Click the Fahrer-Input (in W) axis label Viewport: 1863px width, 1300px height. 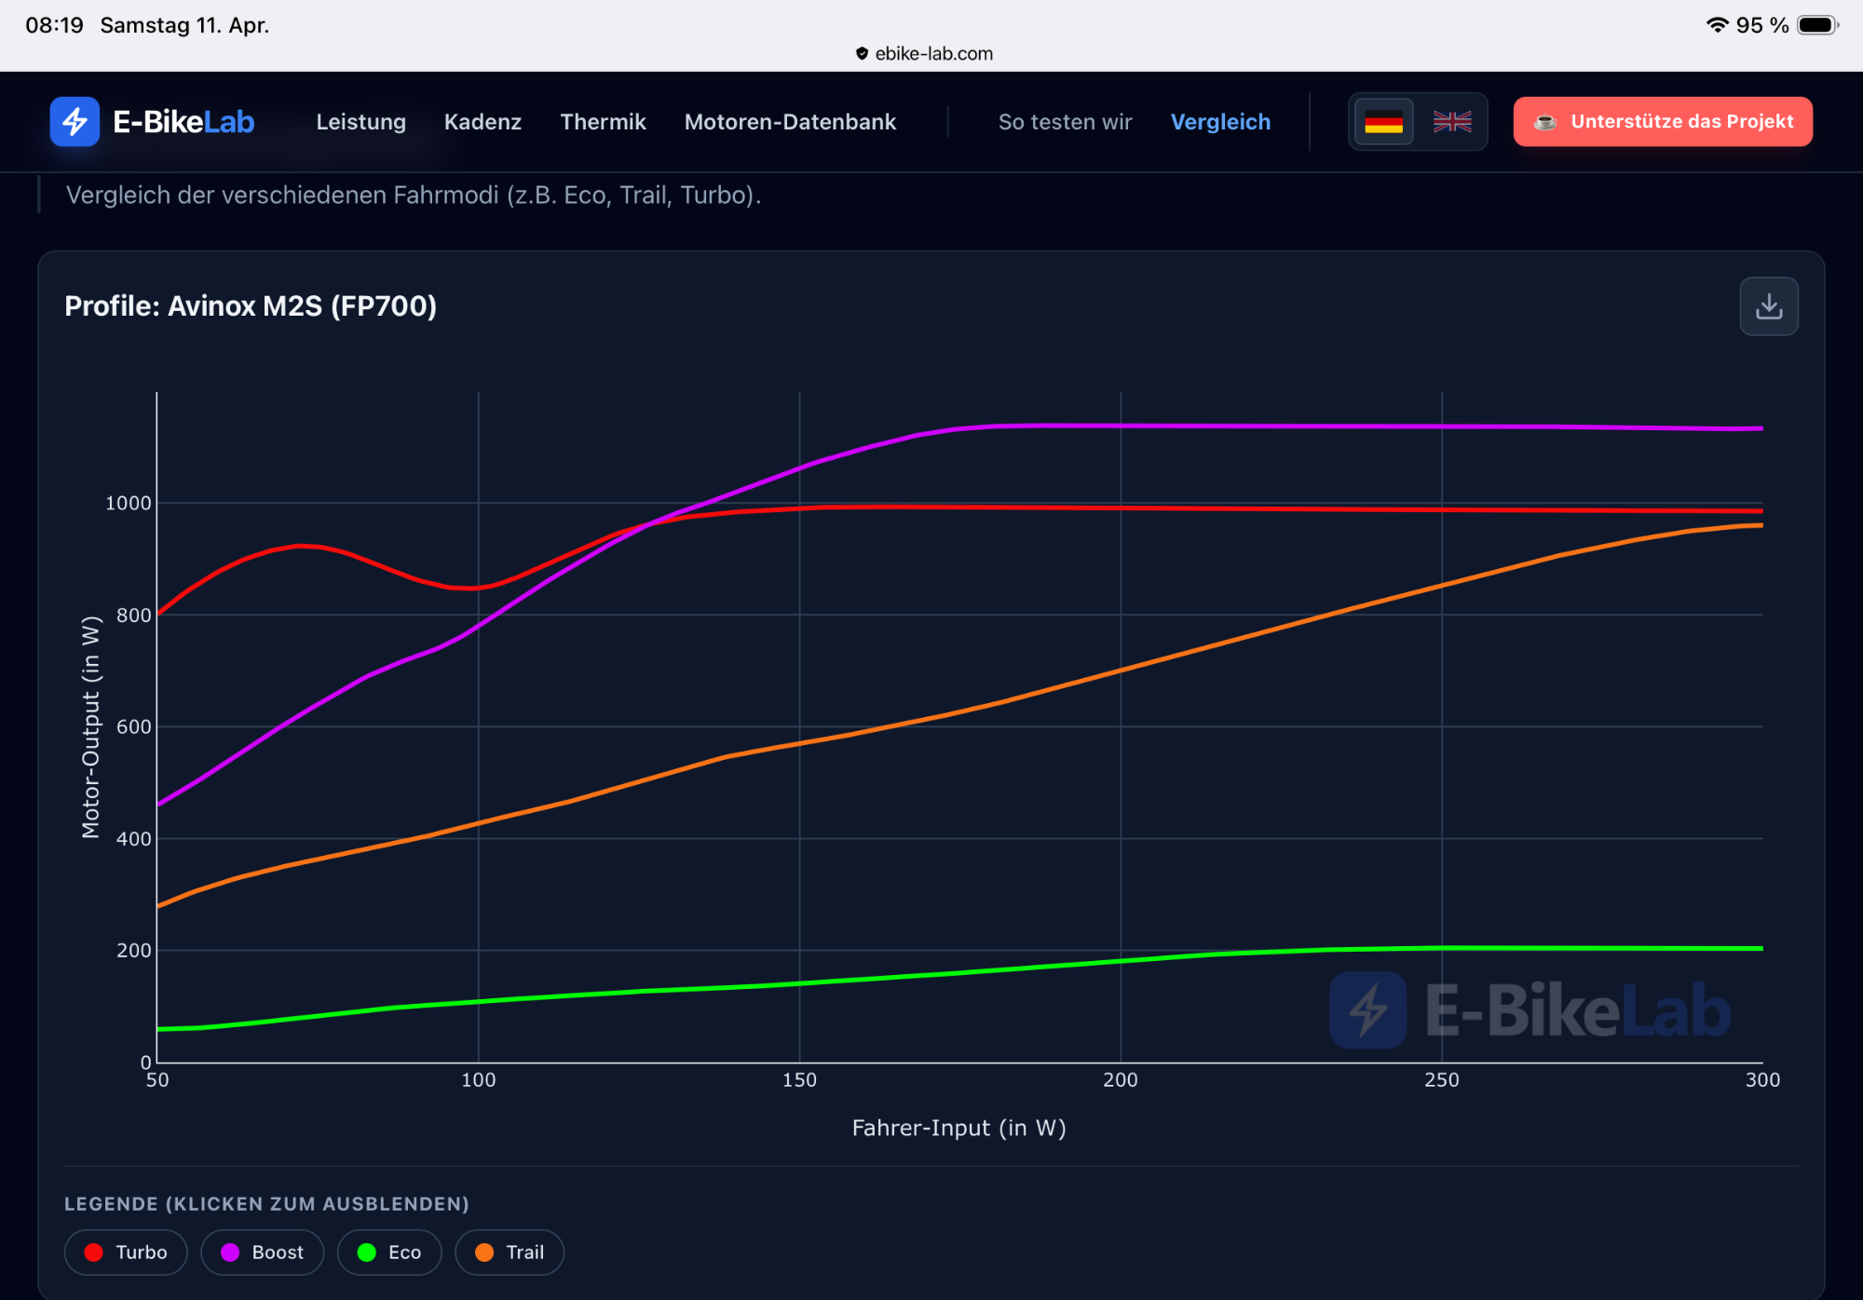pos(959,1128)
